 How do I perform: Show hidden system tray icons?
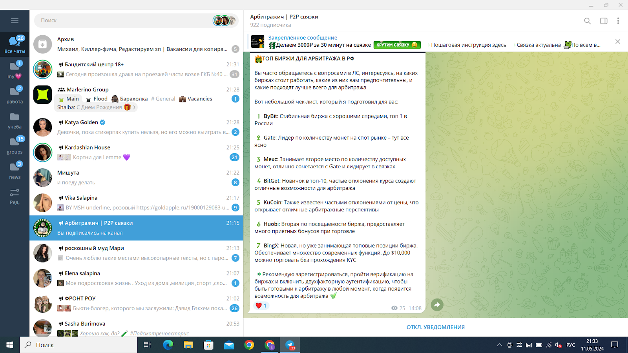coord(500,345)
